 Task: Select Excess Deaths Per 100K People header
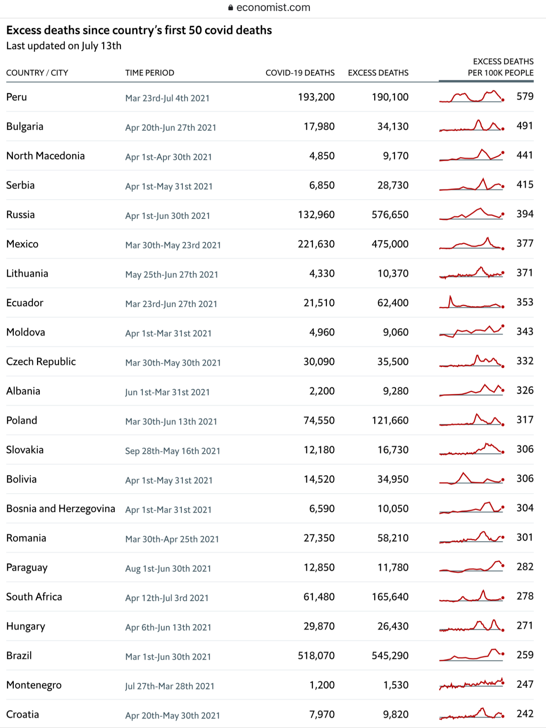coord(500,67)
